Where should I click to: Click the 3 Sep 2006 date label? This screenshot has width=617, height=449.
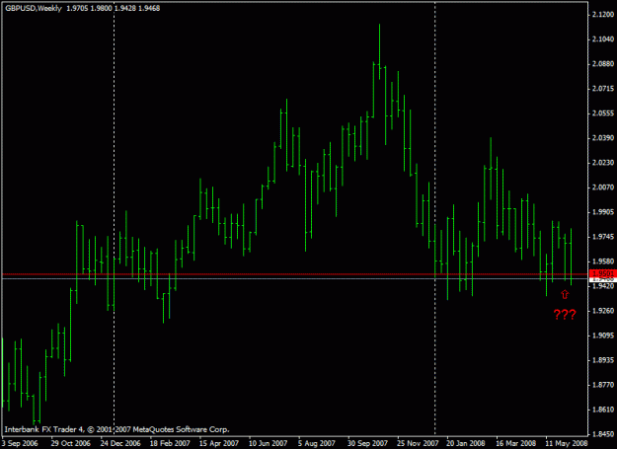click(20, 443)
